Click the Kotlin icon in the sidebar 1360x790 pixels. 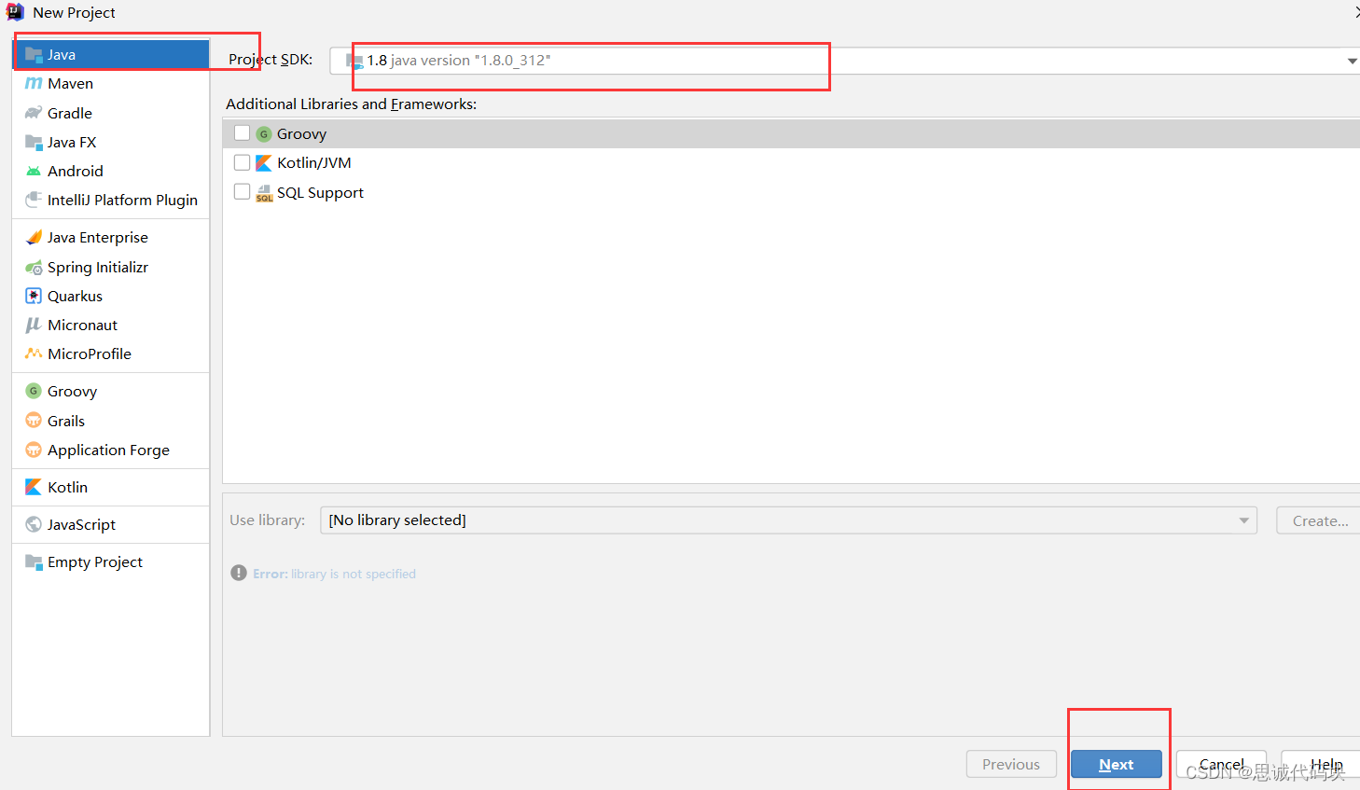[34, 488]
